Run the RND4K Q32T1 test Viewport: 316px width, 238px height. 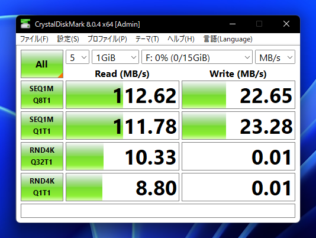42,156
